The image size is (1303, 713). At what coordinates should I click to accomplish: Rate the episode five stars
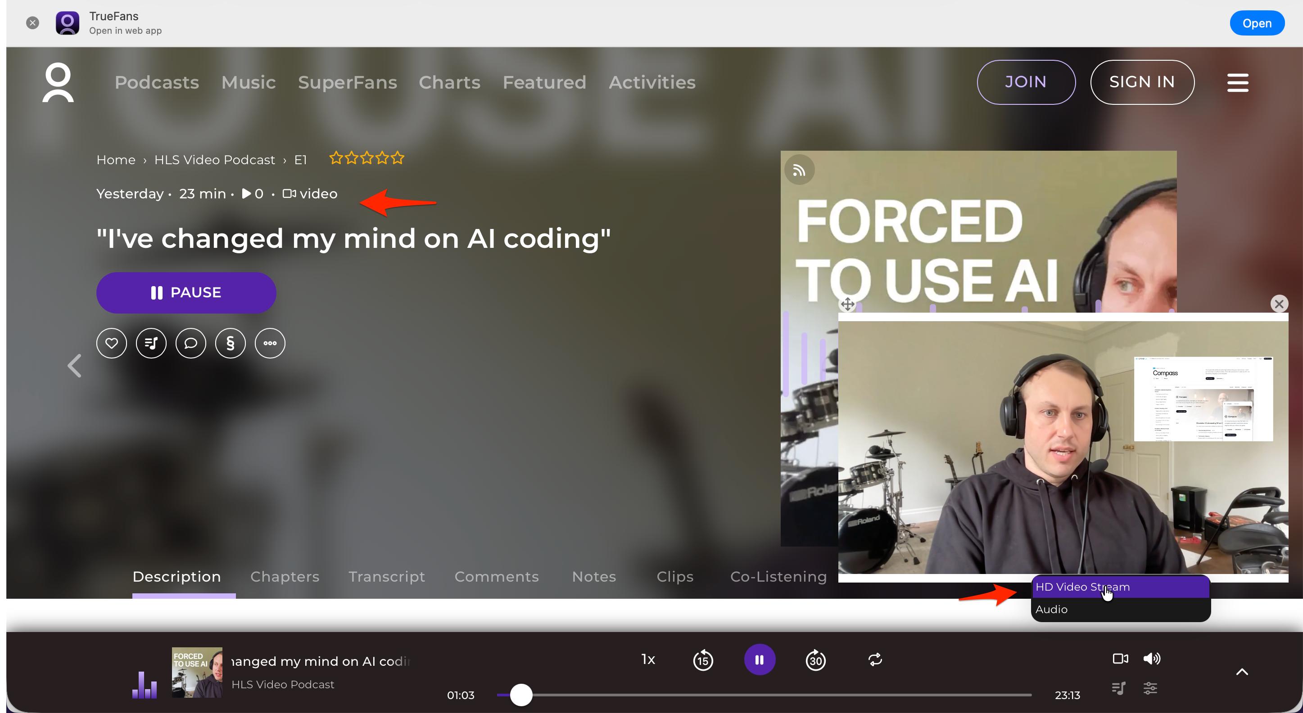[x=398, y=158]
